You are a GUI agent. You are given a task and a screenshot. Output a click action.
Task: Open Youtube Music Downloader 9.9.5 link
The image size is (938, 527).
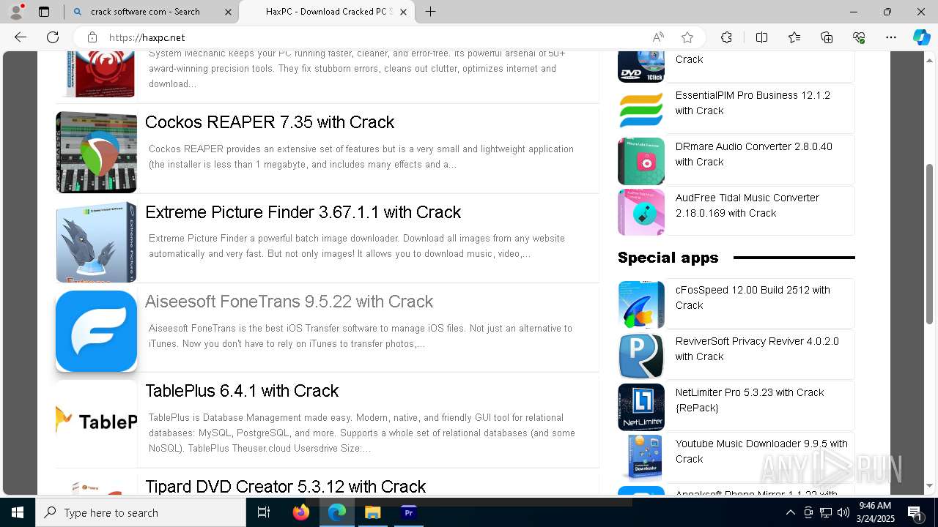[x=761, y=452]
